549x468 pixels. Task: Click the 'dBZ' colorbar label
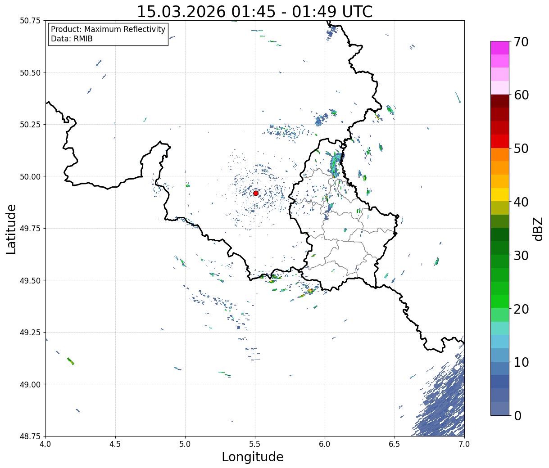pyautogui.click(x=538, y=229)
